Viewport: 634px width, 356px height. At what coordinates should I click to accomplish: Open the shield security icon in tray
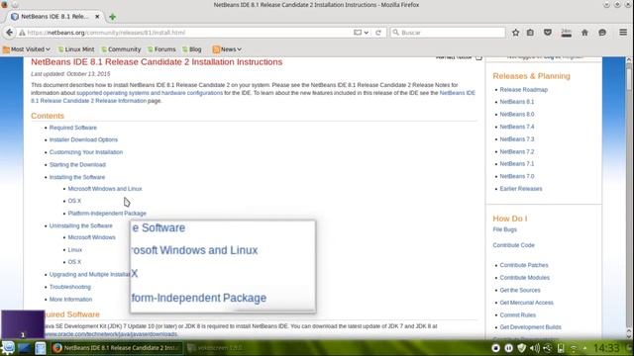[x=522, y=348]
